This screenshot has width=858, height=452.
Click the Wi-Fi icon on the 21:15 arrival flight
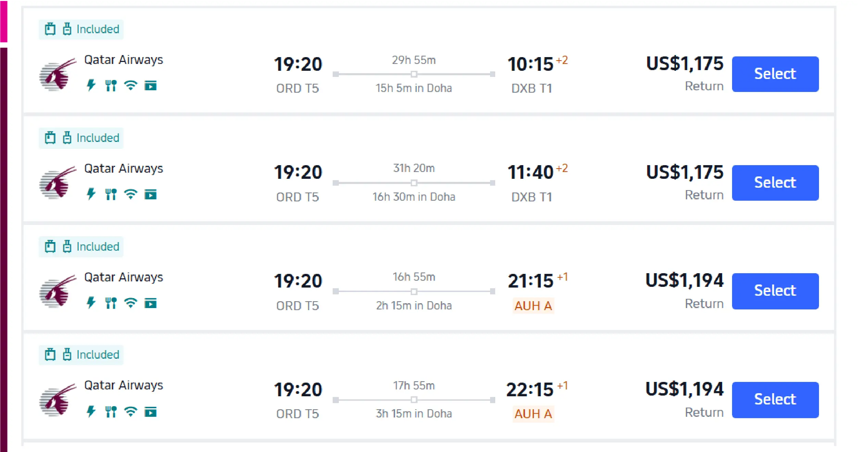130,303
